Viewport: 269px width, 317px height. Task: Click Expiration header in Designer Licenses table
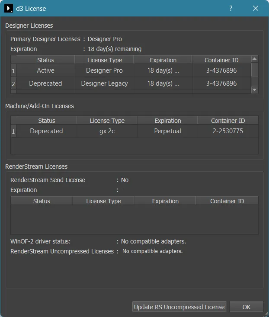(x=163, y=60)
